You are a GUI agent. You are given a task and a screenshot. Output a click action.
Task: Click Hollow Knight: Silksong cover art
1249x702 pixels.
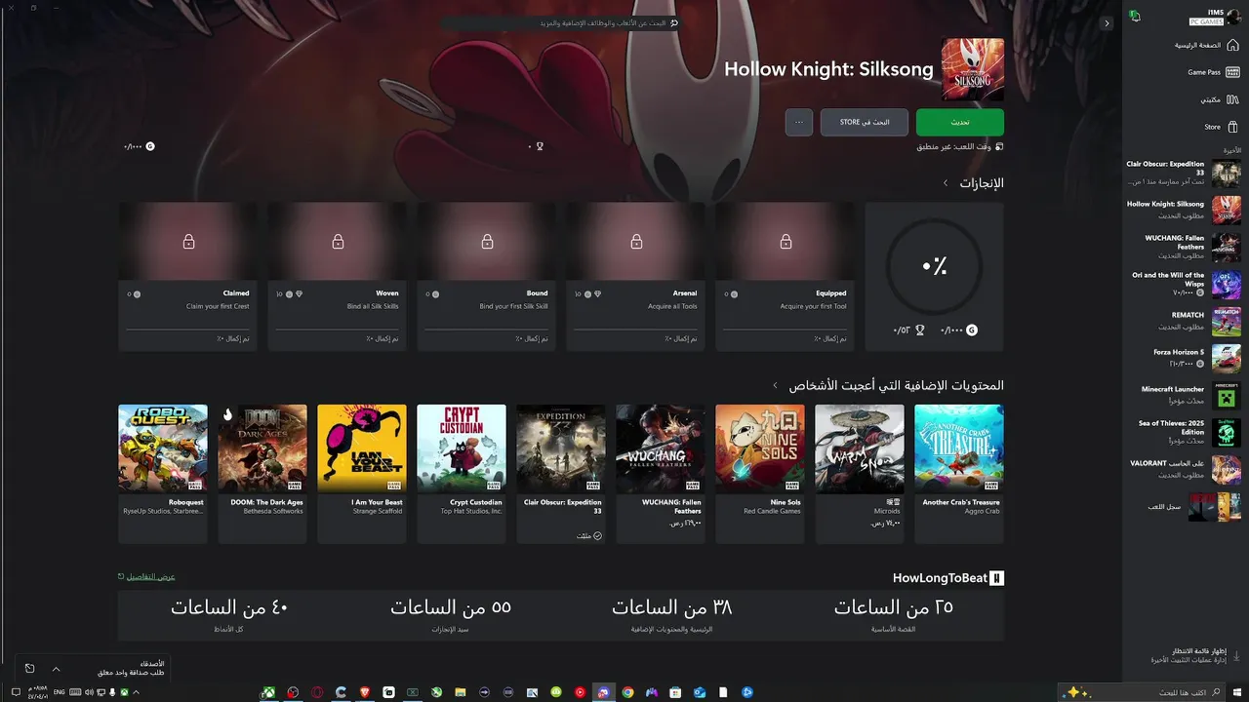click(973, 69)
